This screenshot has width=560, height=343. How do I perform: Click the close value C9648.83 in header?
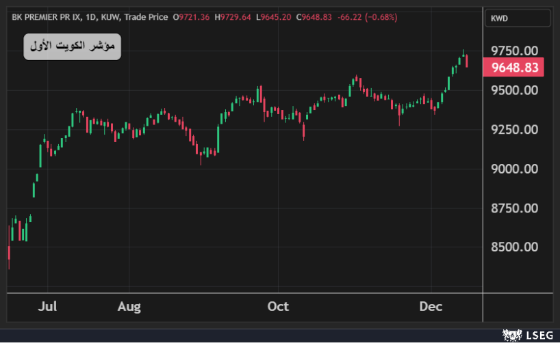pyautogui.click(x=316, y=16)
